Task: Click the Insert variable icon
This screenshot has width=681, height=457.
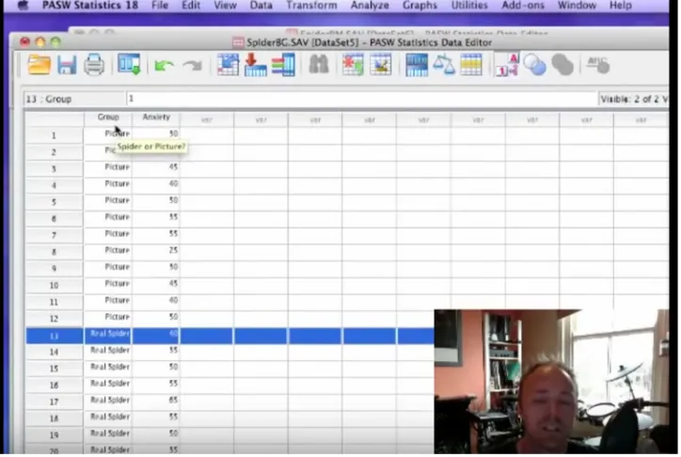Action: [x=381, y=65]
